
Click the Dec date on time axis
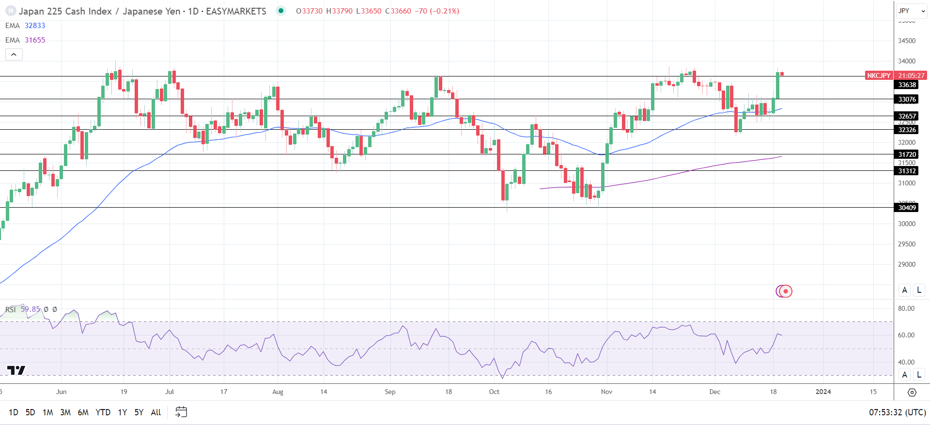pyautogui.click(x=715, y=392)
